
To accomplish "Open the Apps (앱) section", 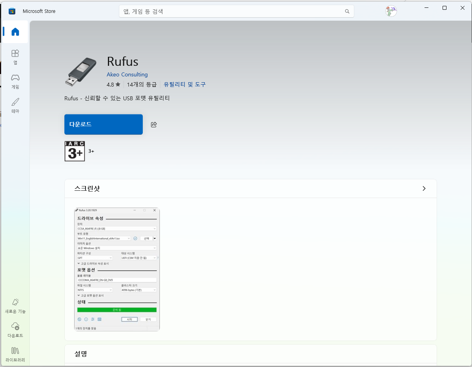I will tap(15, 57).
